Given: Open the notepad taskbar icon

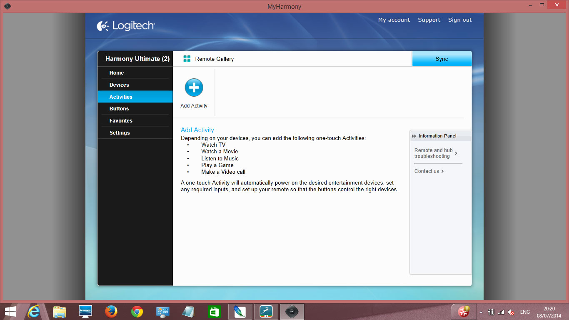Looking at the screenshot, I should pyautogui.click(x=188, y=311).
